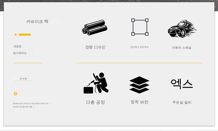The image size is (218, 131).
Task: Select the 다층 공정 caption
Action: (95, 102)
